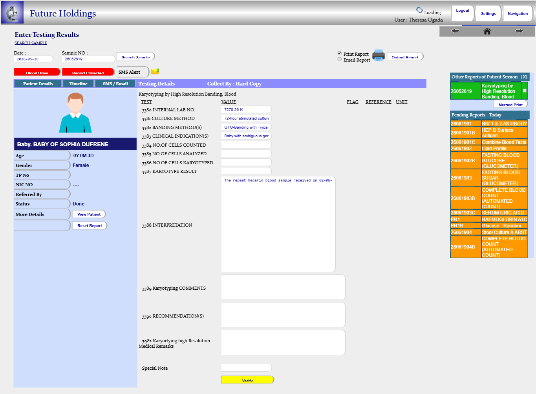
Task: Click the SMS Alert button
Action: pyautogui.click(x=133, y=72)
